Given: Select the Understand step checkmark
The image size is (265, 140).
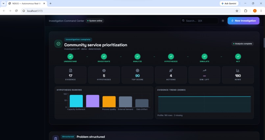Looking at the screenshot, I should coord(70,57).
